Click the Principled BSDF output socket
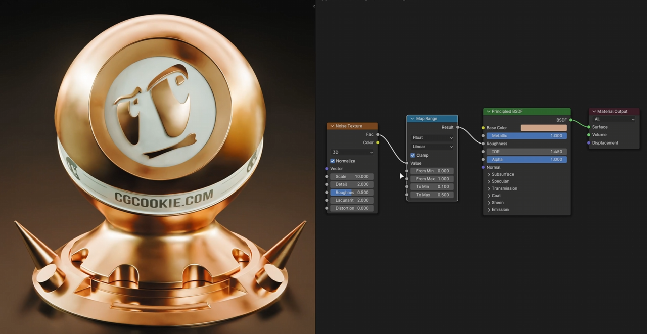The image size is (647, 334). pos(571,120)
